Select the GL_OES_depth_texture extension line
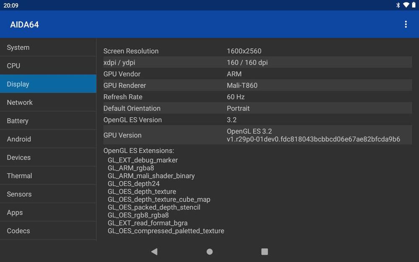The height and width of the screenshot is (262, 419). tap(142, 192)
